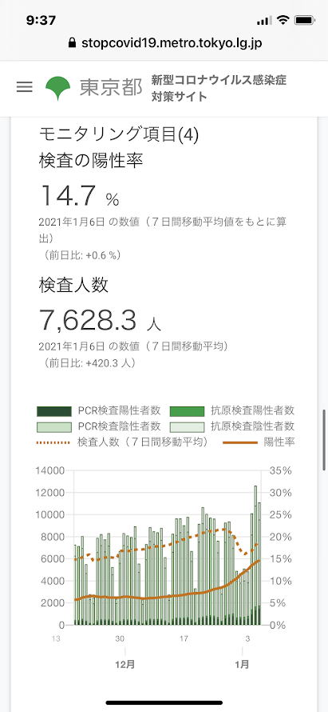Select the tallest bar in the chart

[255, 555]
